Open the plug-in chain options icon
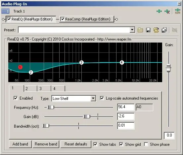Screen dimensions: 183x155 tap(177, 11)
